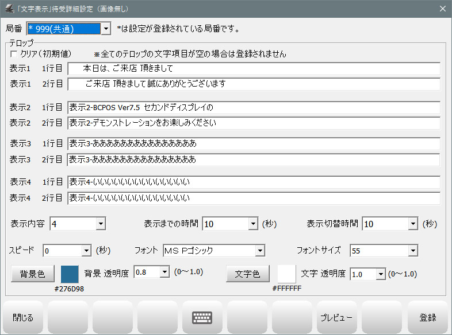This screenshot has height=335, width=452.
Task: Expand the 表示内容 dropdown
Action: (101, 224)
